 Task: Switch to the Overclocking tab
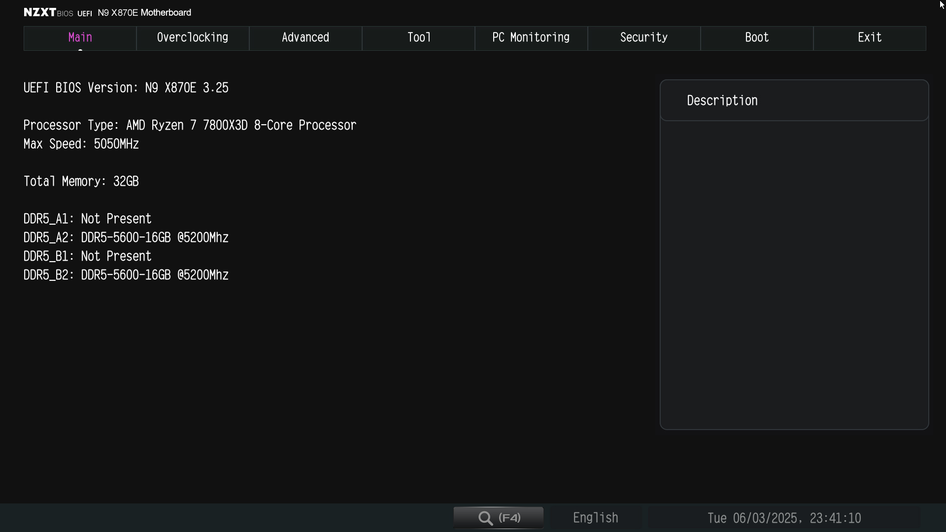tap(193, 38)
